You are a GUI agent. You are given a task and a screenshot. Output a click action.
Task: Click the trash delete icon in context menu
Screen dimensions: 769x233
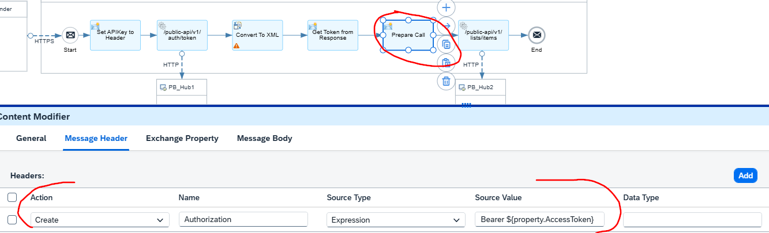coord(446,81)
